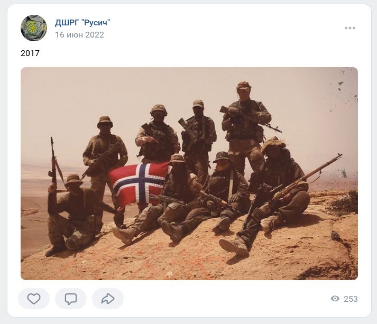377x324 pixels.
Task: Open the ДШРГ "Русич" community avatar
Action: point(34,28)
